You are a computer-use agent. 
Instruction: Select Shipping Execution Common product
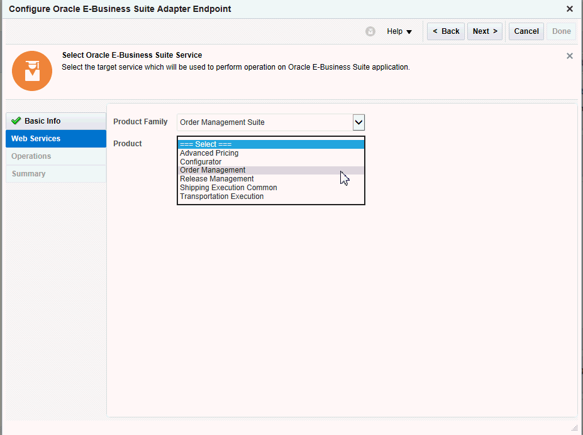point(271,188)
